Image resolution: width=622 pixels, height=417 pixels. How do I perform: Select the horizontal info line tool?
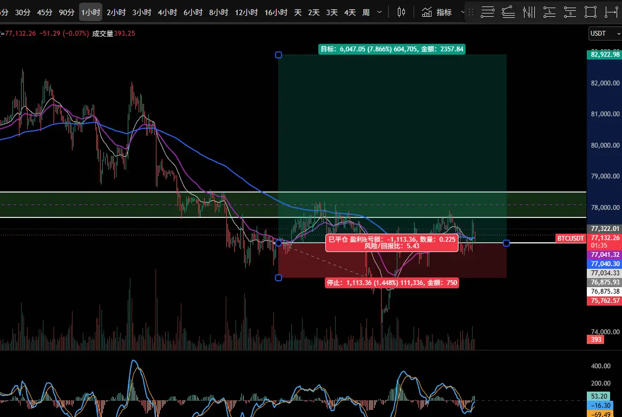click(x=611, y=12)
